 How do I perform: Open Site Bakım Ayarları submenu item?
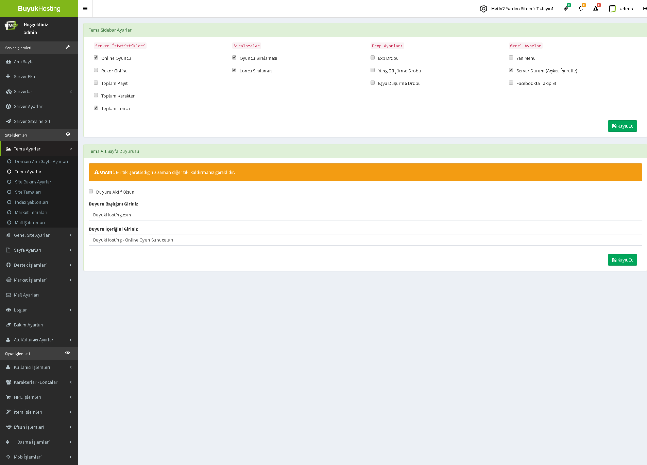[33, 182]
